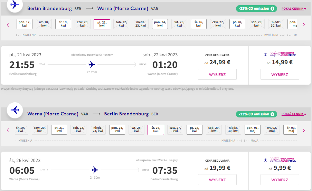Select outbound date śr. 26, kwi
This screenshot has width=312, height=191.
coord(199,24)
